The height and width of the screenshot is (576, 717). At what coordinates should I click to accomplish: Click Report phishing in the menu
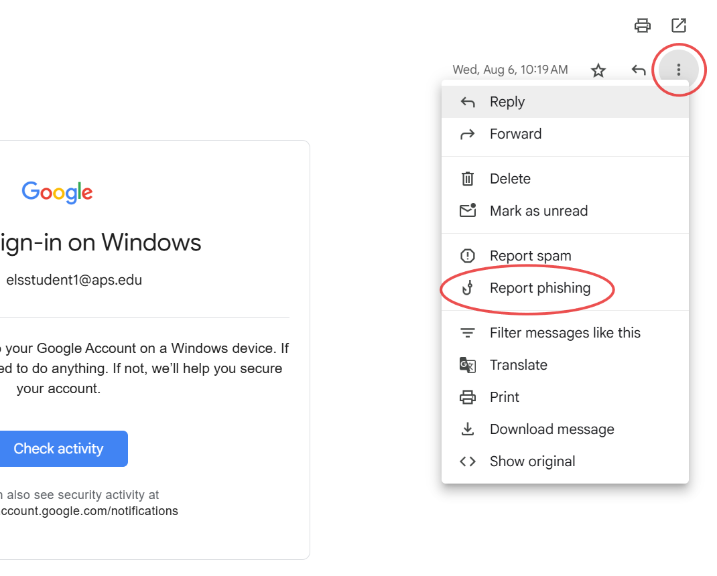[539, 288]
